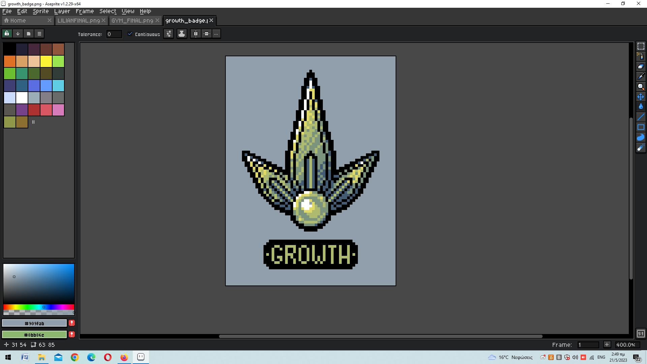This screenshot has width=647, height=364.
Task: Click the vertical canvas scrollbar
Action: coord(631,198)
